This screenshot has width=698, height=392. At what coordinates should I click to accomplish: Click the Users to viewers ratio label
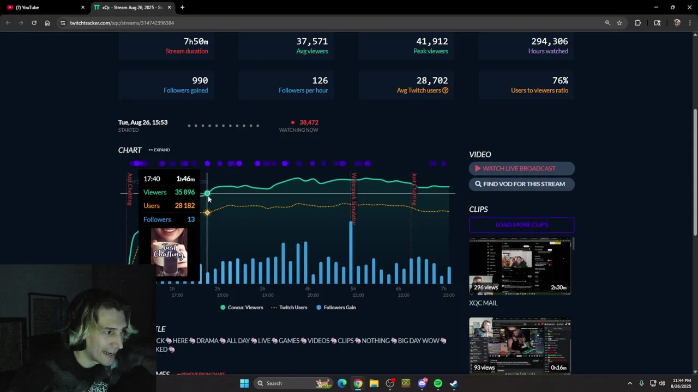click(x=539, y=90)
